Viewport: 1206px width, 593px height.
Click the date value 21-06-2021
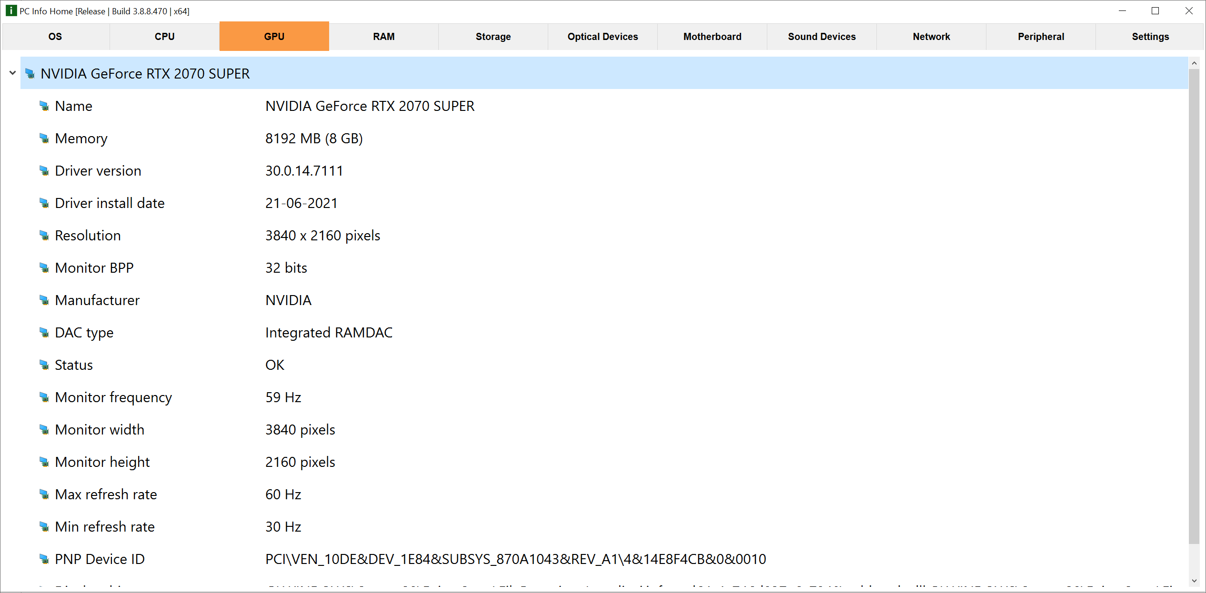click(x=301, y=203)
